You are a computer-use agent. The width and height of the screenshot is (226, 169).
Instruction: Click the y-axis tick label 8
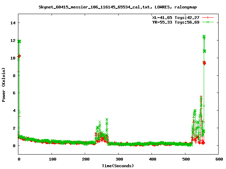pyautogui.click(x=14, y=76)
